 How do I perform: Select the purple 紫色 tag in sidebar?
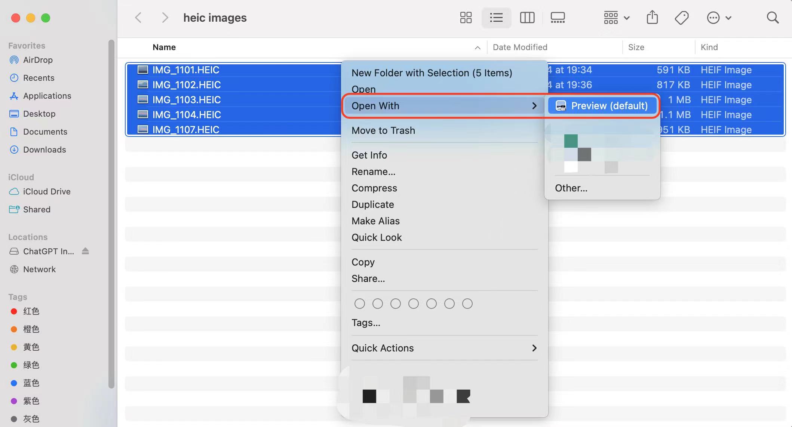(31, 401)
